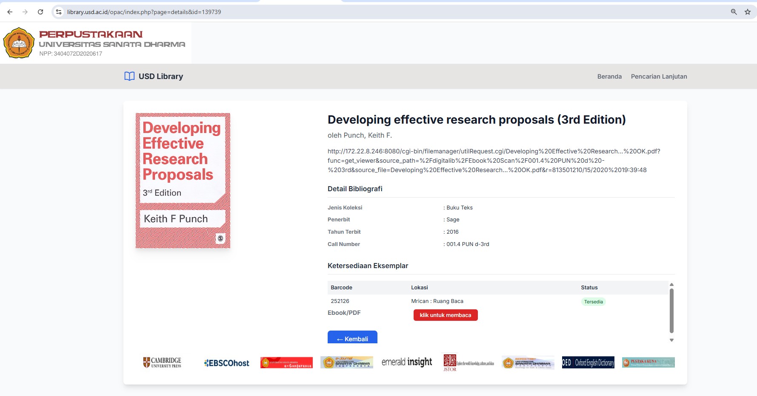
Task: Click the browser back arrow icon
Action: tap(10, 12)
